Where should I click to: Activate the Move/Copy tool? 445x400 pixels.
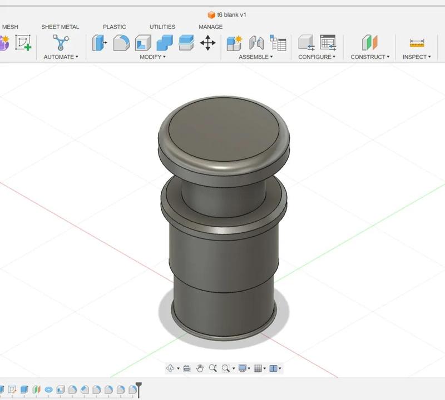tap(207, 43)
